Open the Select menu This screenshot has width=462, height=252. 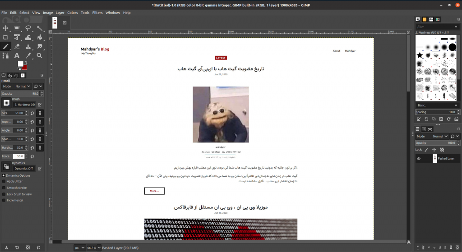tap(24, 13)
